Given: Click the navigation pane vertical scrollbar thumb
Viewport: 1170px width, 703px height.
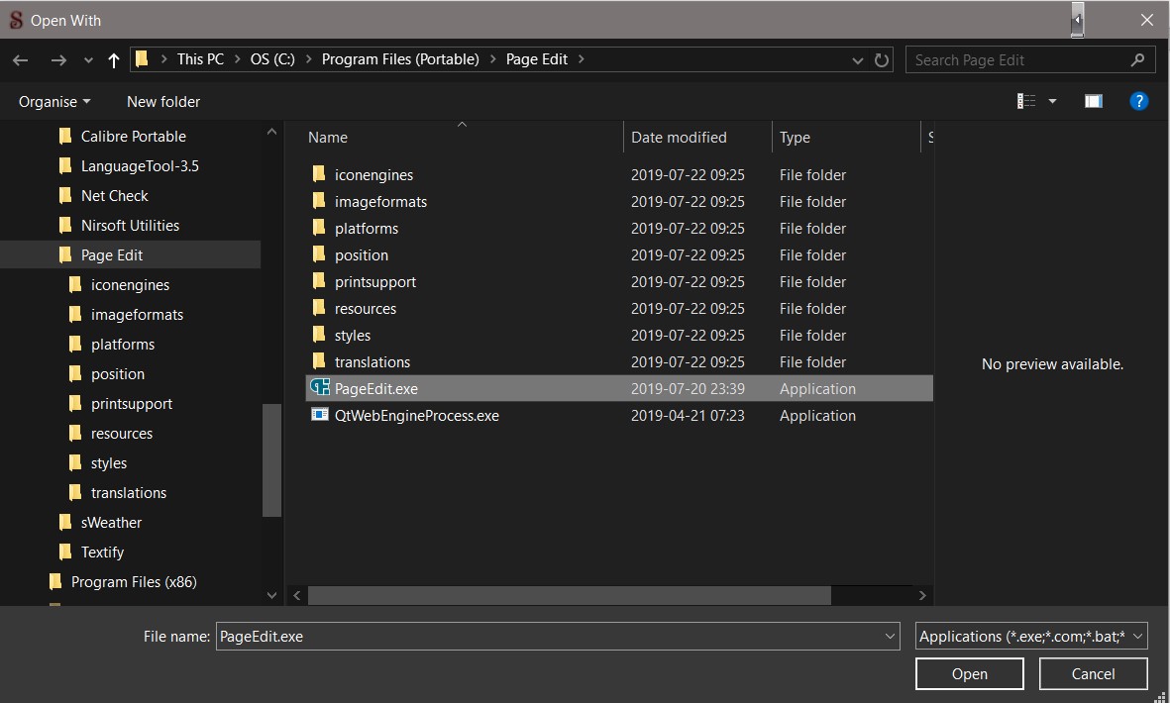Looking at the screenshot, I should pyautogui.click(x=271, y=460).
